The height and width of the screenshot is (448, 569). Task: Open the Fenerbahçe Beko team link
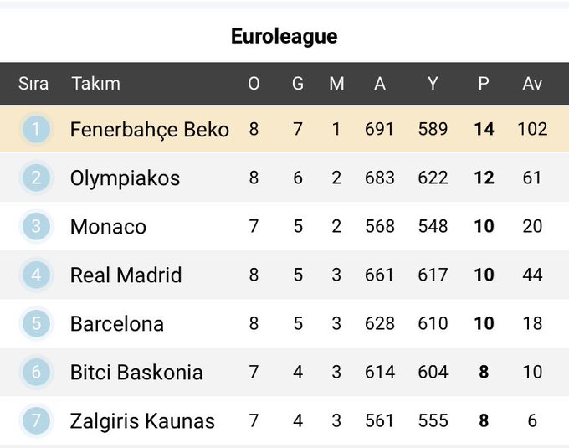150,130
